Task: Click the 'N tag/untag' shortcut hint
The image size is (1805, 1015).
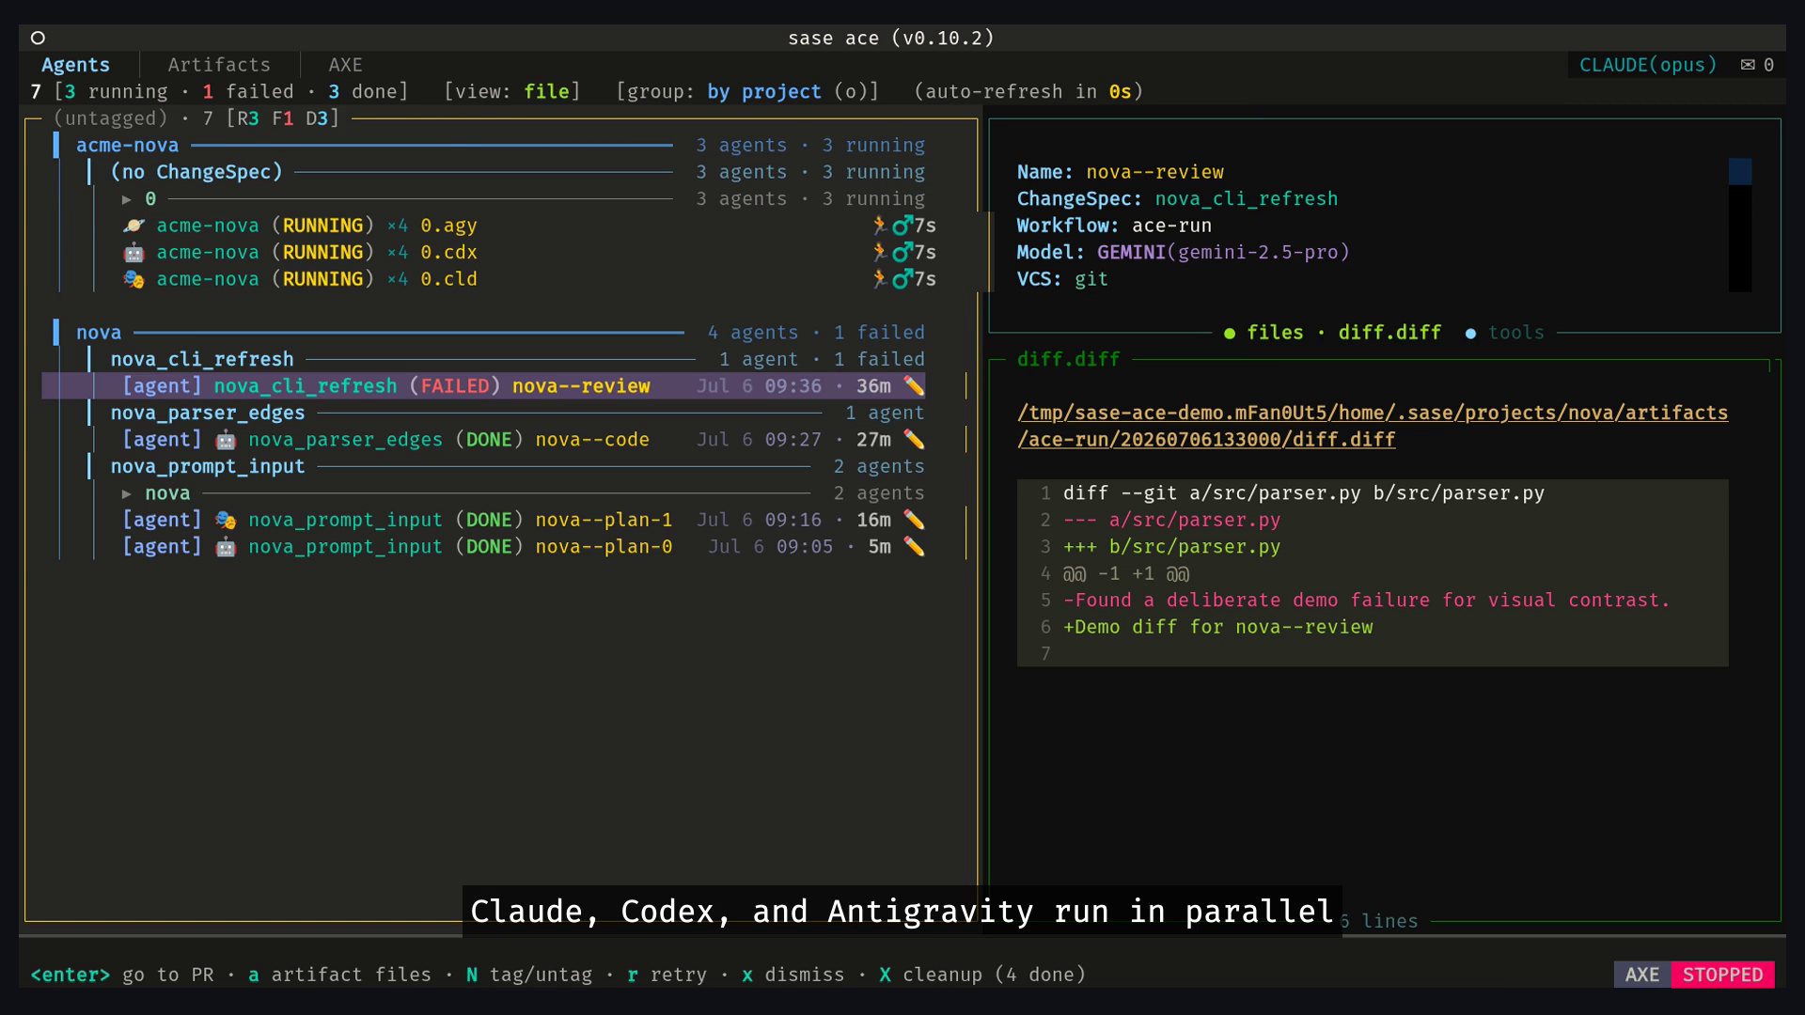Action: tap(529, 975)
